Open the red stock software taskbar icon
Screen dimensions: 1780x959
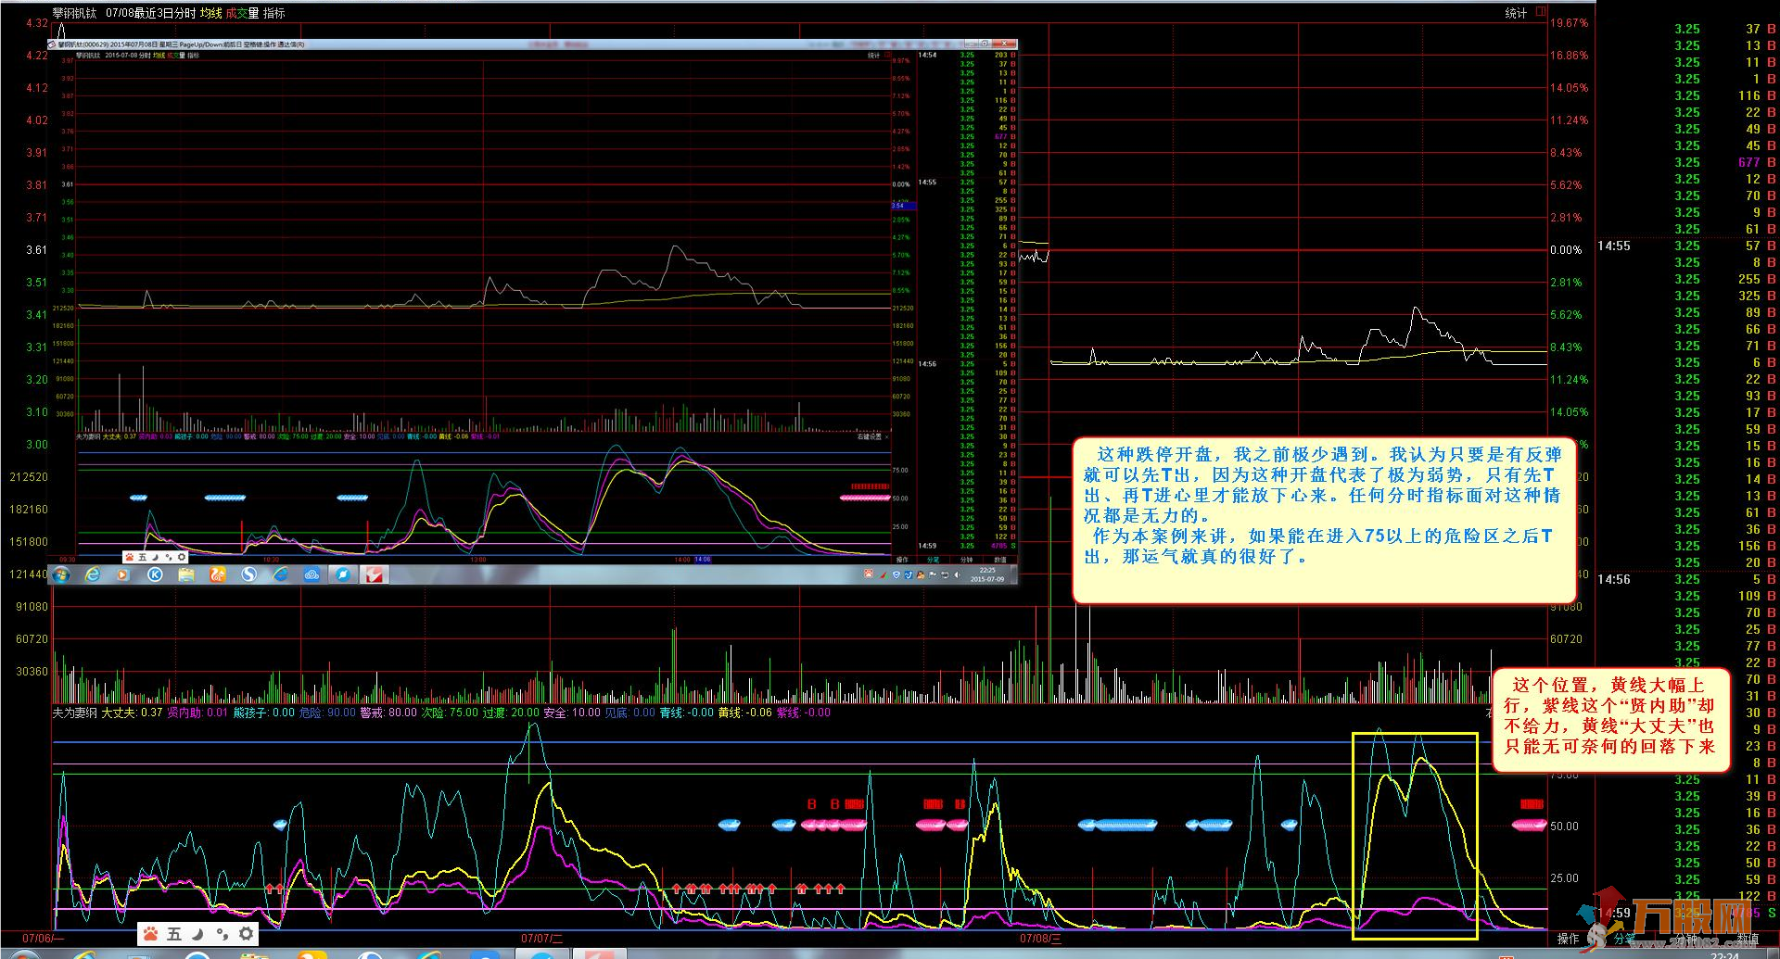375,574
